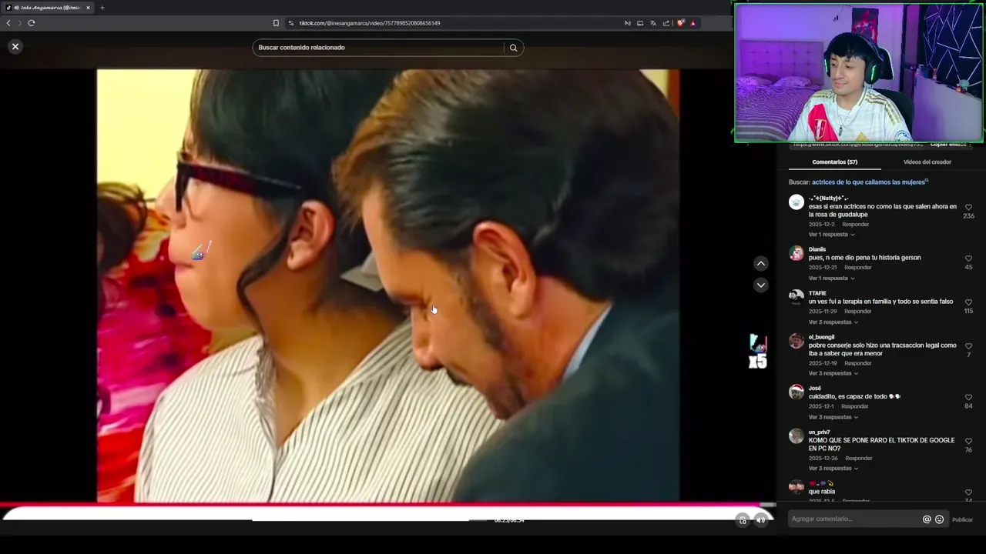
Task: Click the tiktok.com URL in address bar
Action: [370, 23]
